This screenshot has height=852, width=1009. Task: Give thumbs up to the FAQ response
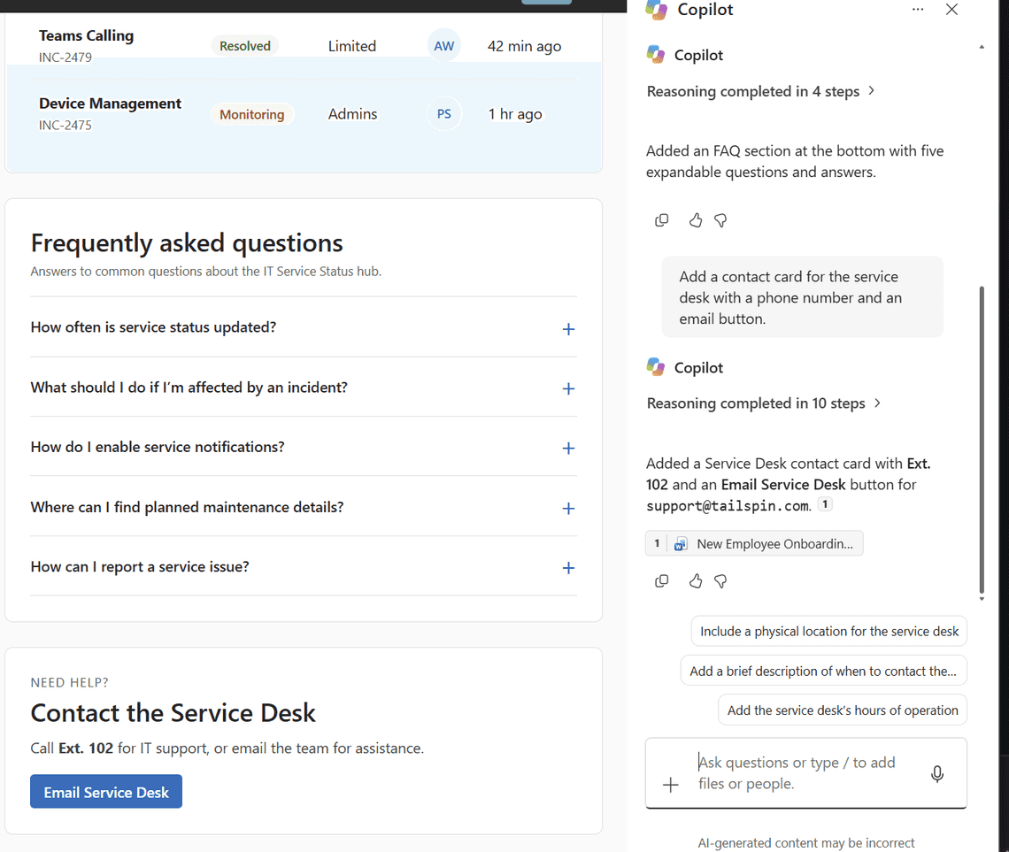696,220
